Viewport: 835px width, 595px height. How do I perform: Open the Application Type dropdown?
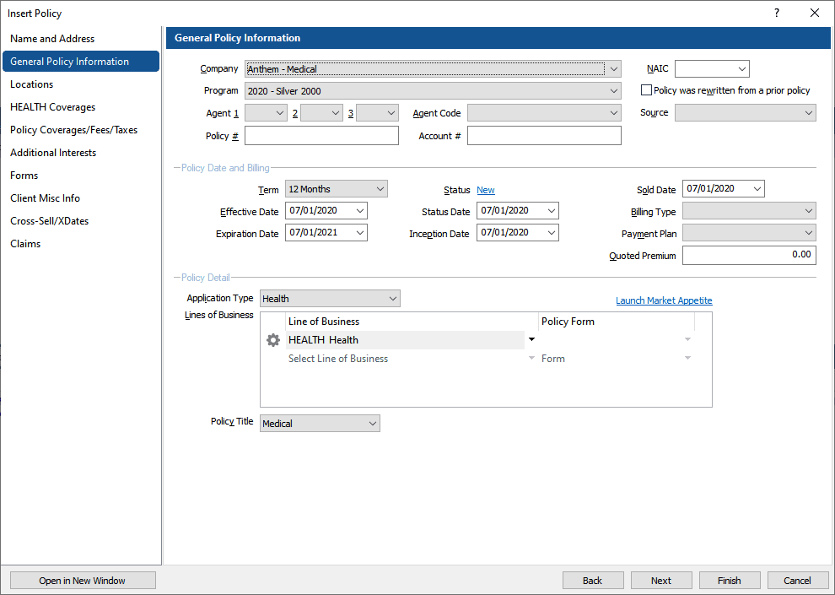pos(393,299)
